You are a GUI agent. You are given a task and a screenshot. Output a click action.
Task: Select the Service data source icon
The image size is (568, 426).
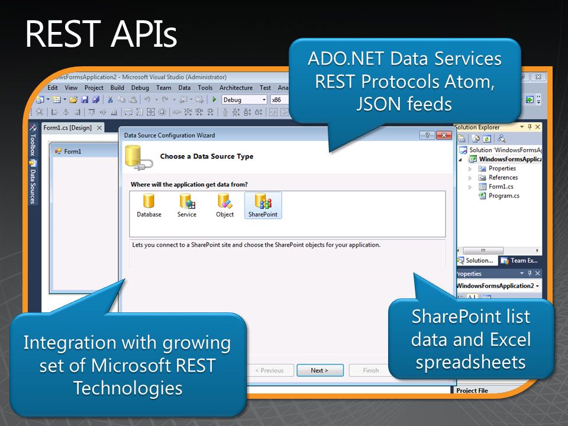187,205
